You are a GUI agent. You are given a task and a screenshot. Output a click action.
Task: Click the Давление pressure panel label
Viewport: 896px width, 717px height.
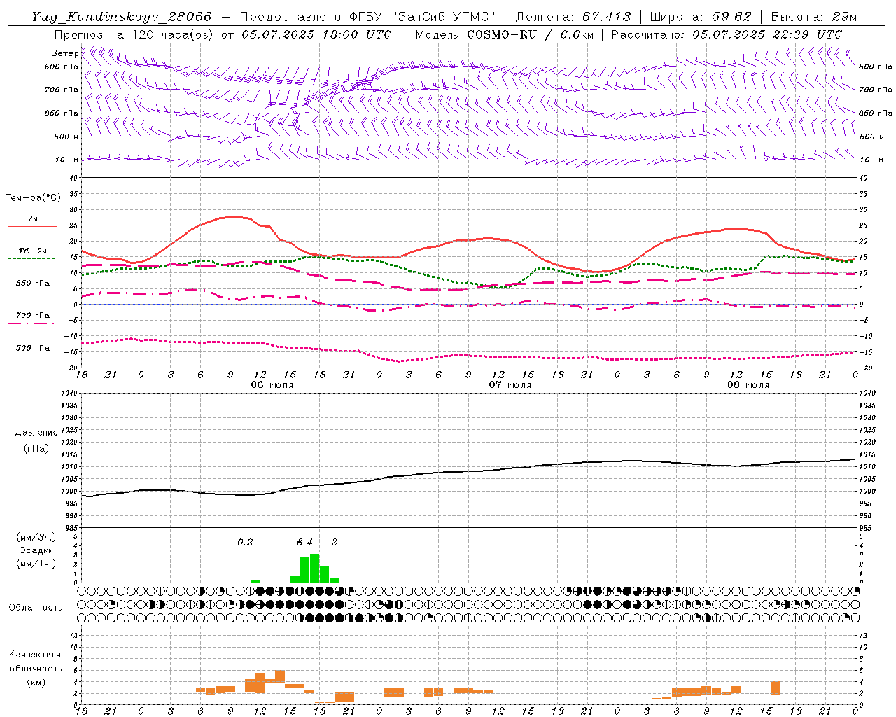36,433
